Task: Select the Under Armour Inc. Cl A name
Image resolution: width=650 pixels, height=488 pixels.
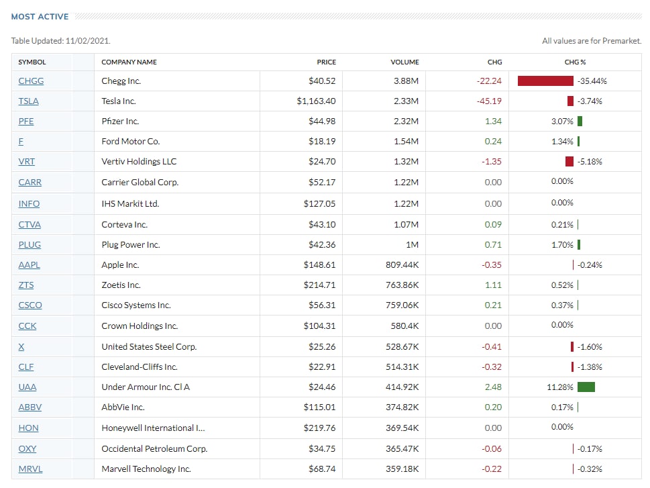Action: click(146, 387)
